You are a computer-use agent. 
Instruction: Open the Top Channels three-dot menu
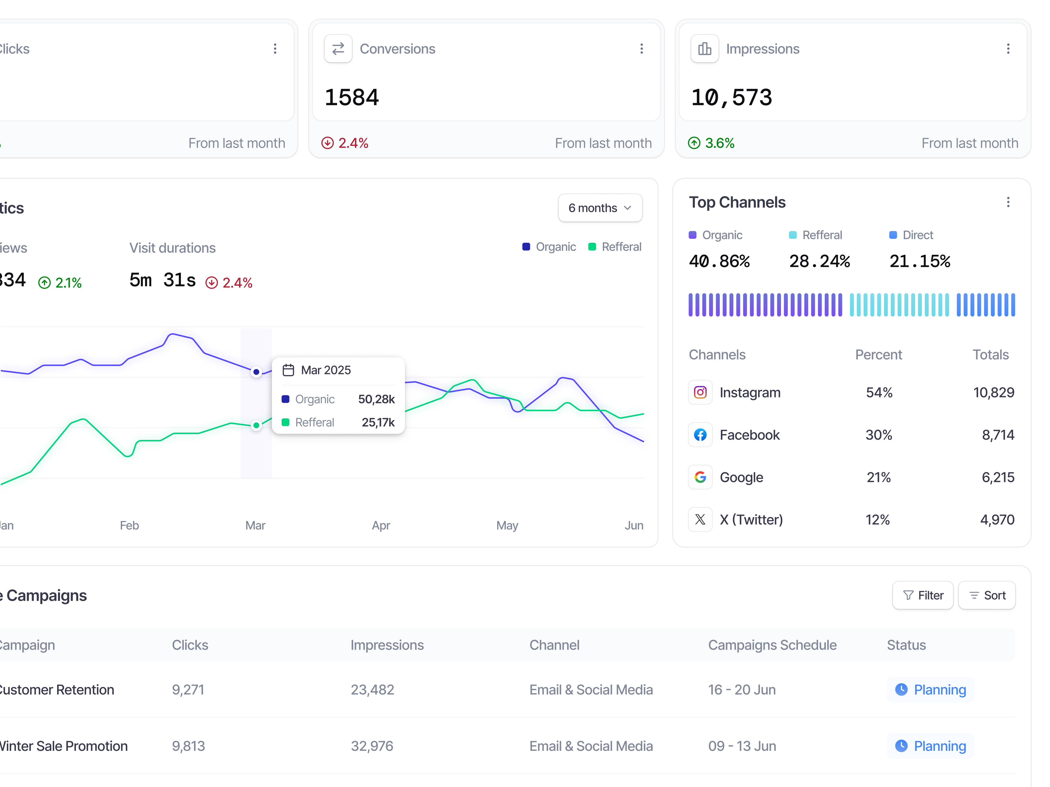click(1008, 203)
